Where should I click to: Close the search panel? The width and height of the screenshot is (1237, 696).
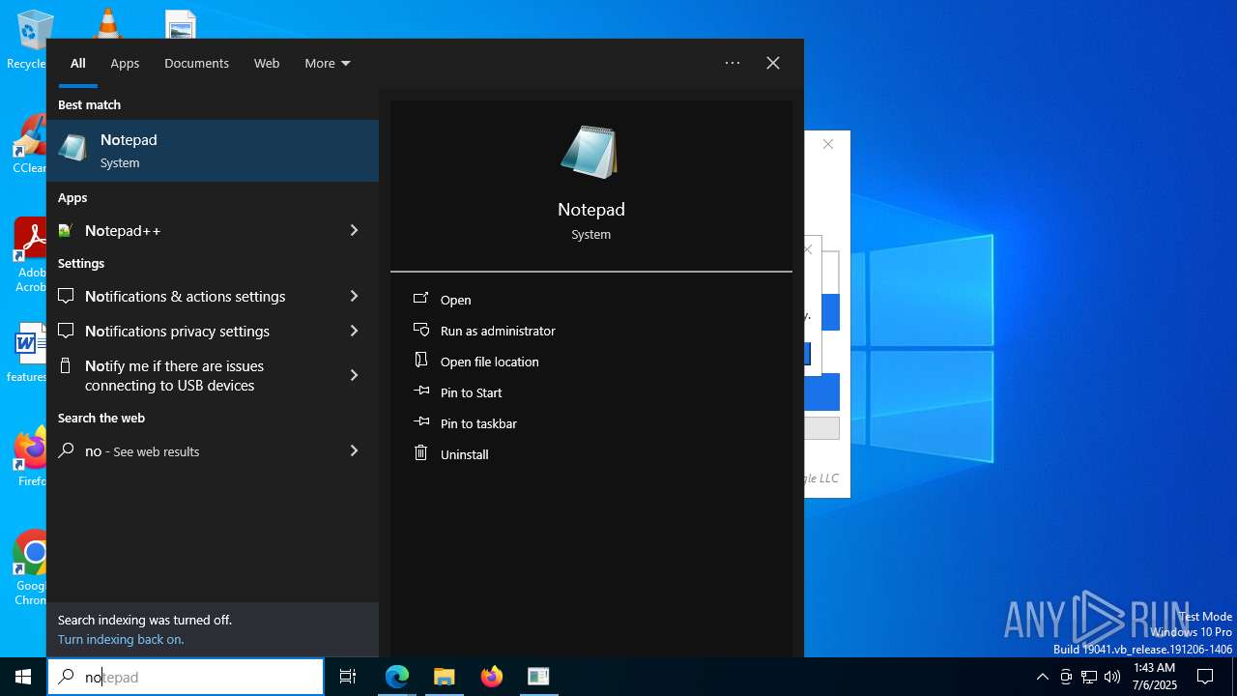click(x=773, y=63)
